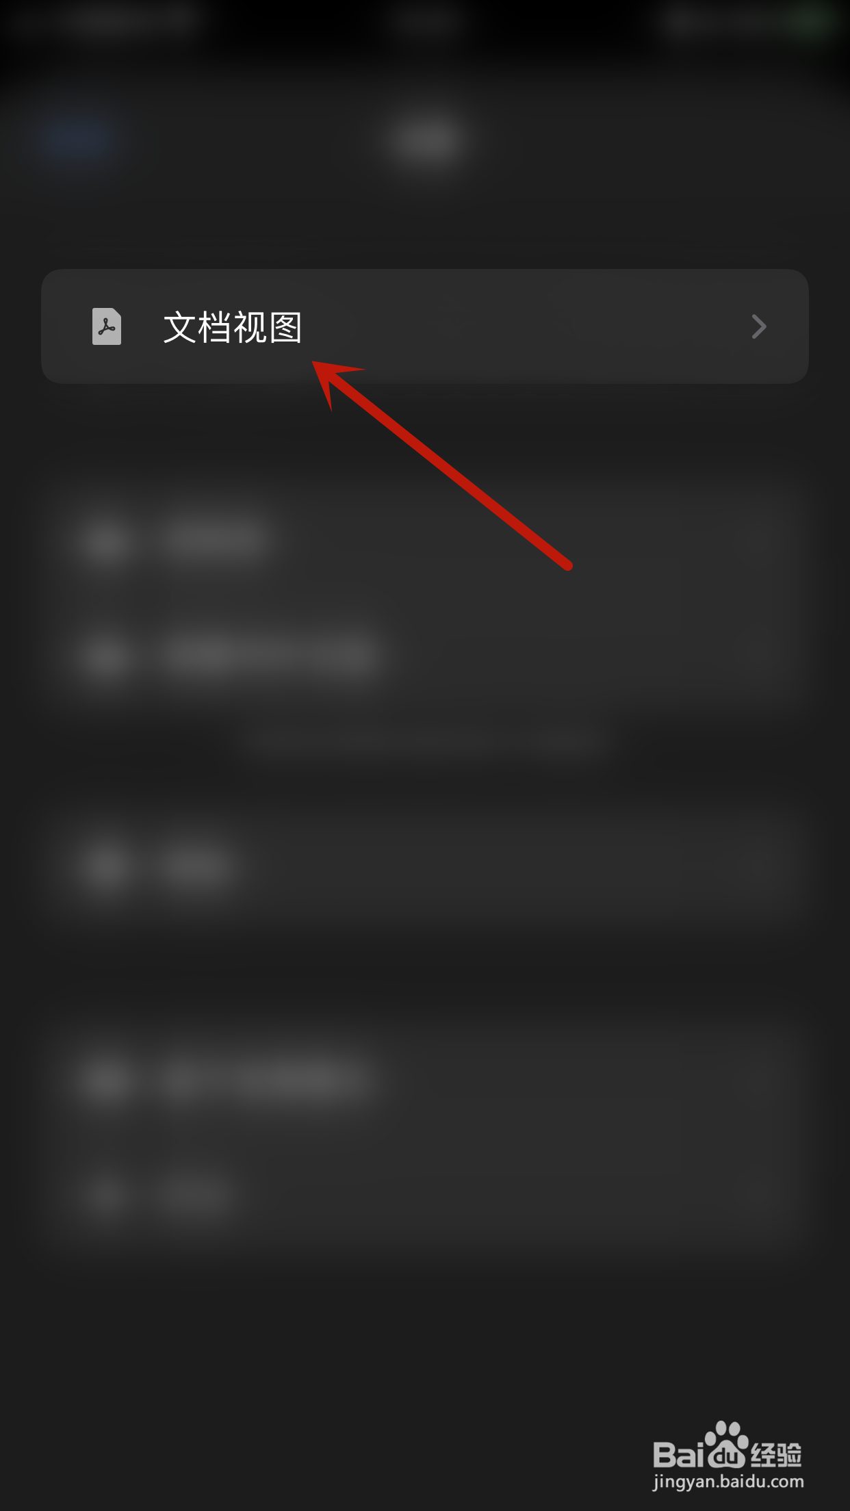Tap the blurred green battery indicator in status bar
The height and width of the screenshot is (1511, 850).
point(808,21)
